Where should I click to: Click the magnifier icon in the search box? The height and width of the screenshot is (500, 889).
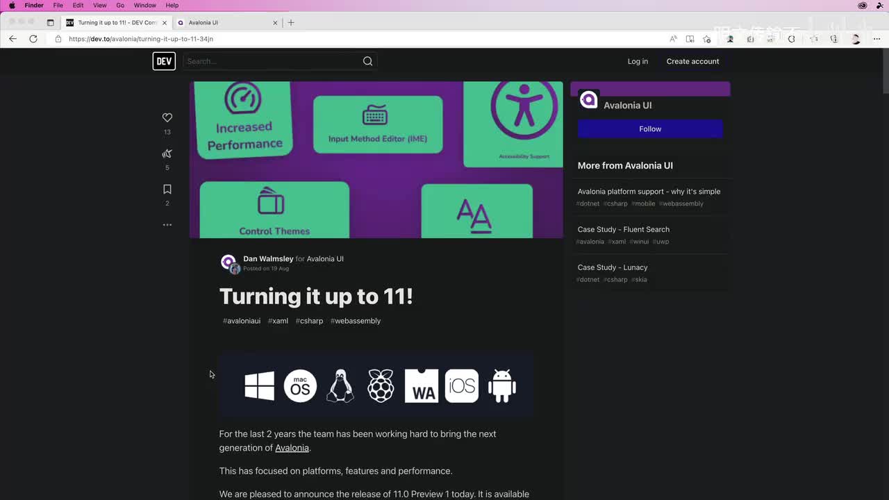pyautogui.click(x=367, y=61)
